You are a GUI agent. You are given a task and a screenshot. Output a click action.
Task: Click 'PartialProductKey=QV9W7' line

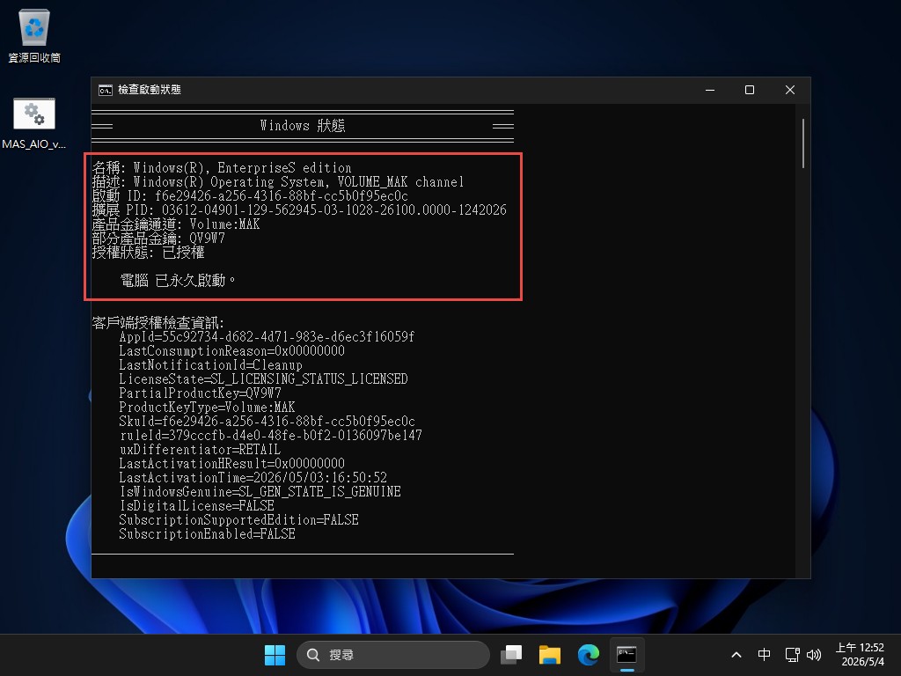click(x=200, y=393)
